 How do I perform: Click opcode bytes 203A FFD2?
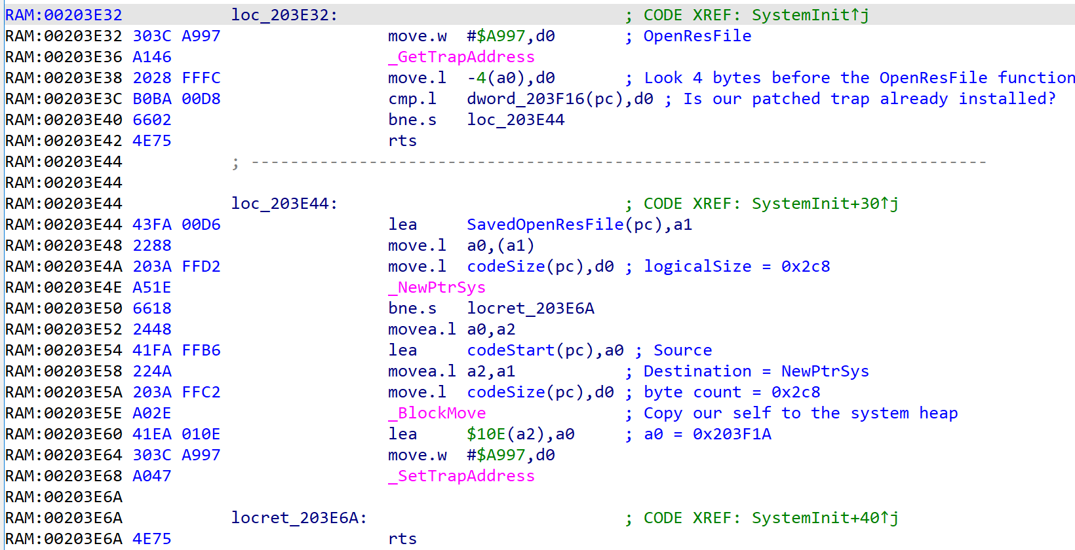176,266
